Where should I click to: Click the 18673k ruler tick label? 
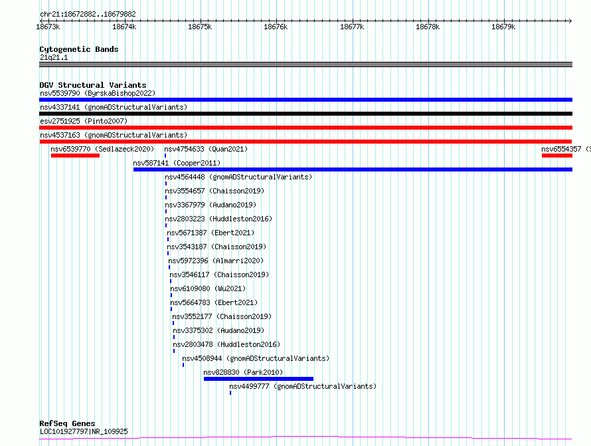[48, 27]
